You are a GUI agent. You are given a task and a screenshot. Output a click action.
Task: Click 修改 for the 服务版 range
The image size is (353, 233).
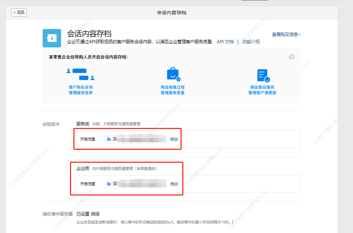click(x=174, y=139)
